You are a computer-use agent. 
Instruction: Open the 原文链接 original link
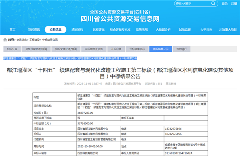pyautogui.click(x=171, y=84)
